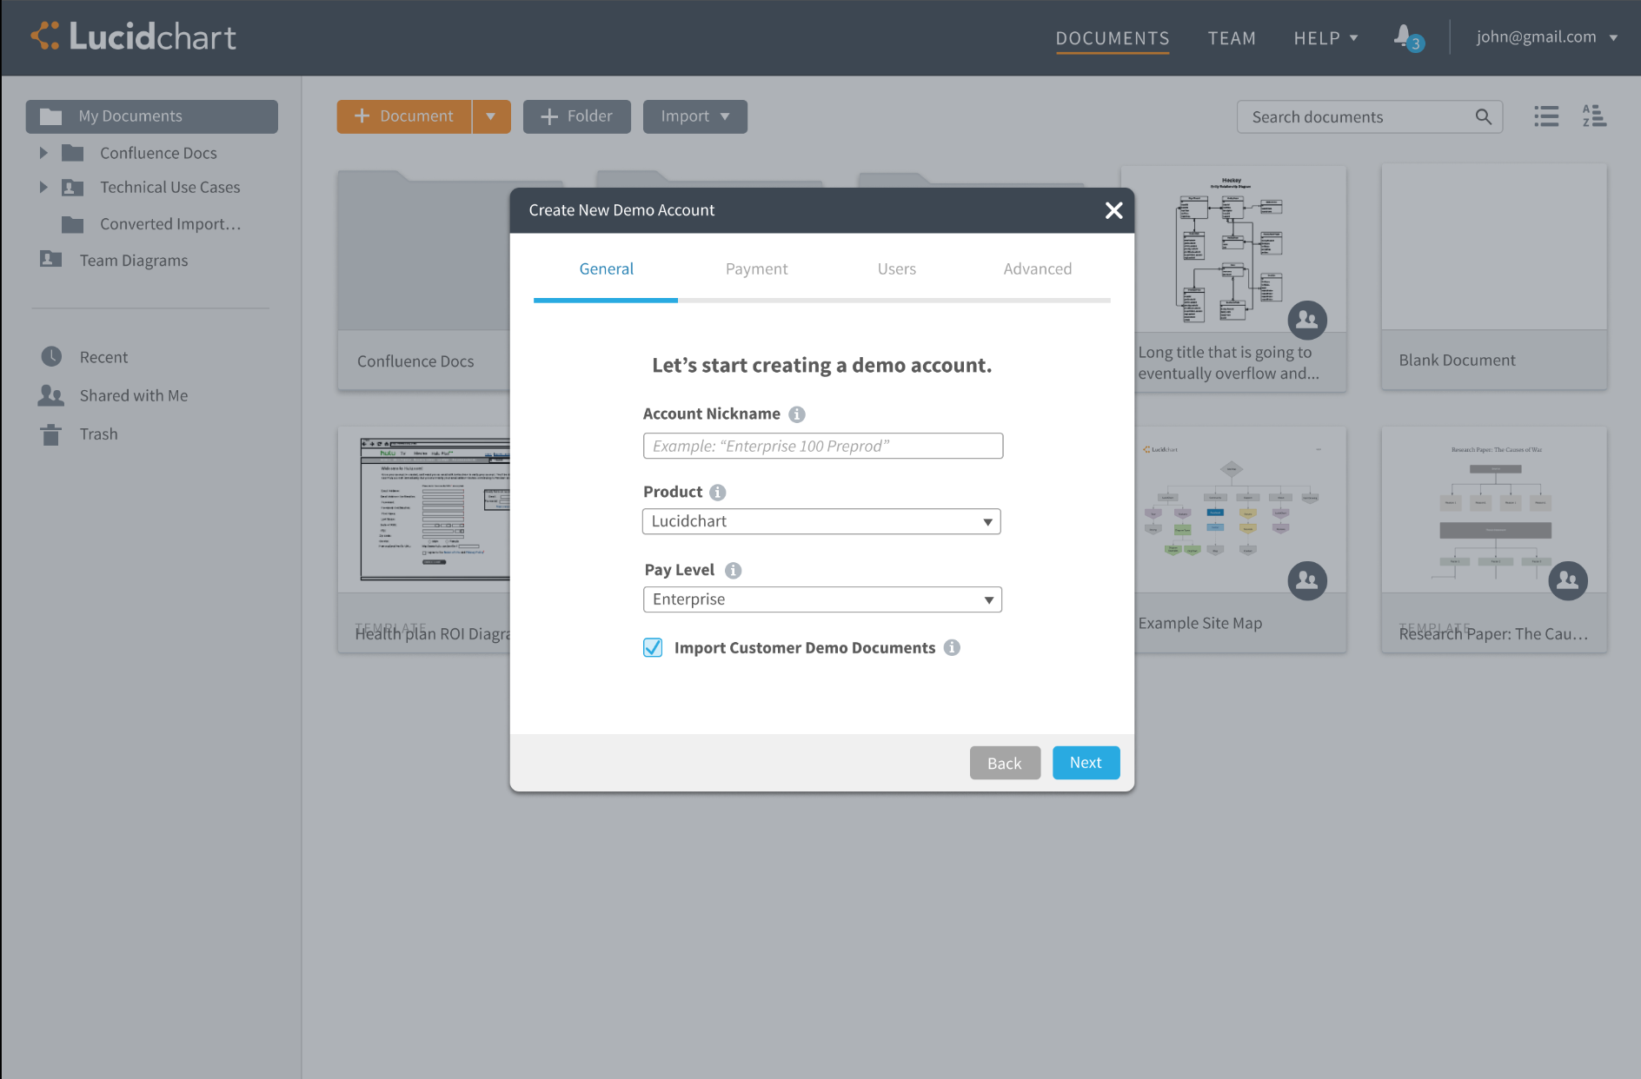
Task: Go to TEAM in top navigation
Action: [1232, 38]
